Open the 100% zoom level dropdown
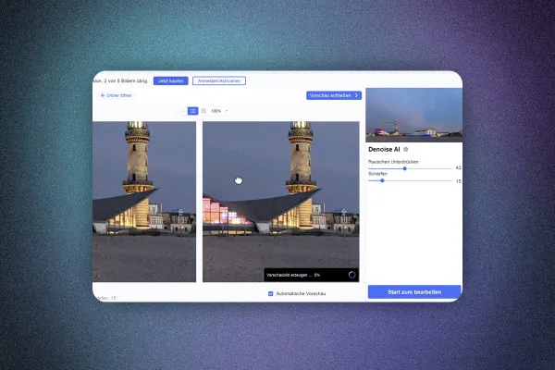Viewport: 555px width, 370px height. (x=219, y=111)
